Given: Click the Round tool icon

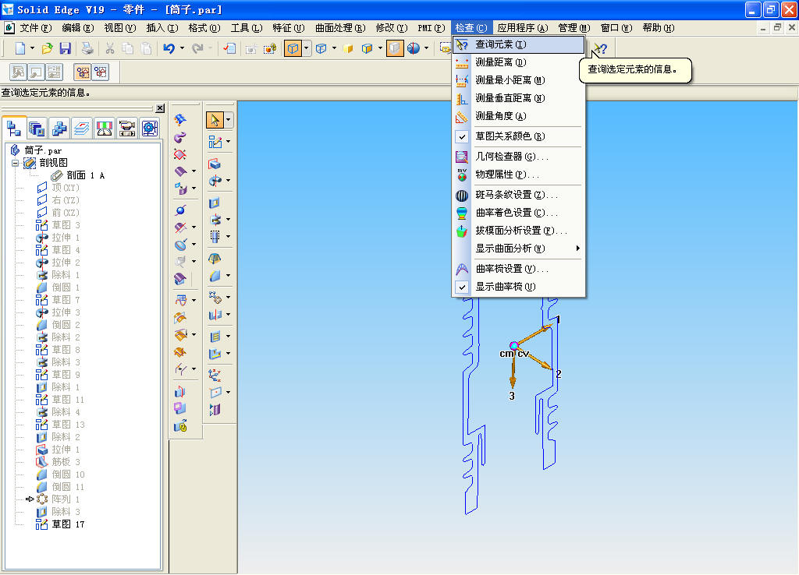Looking at the screenshot, I should (215, 276).
